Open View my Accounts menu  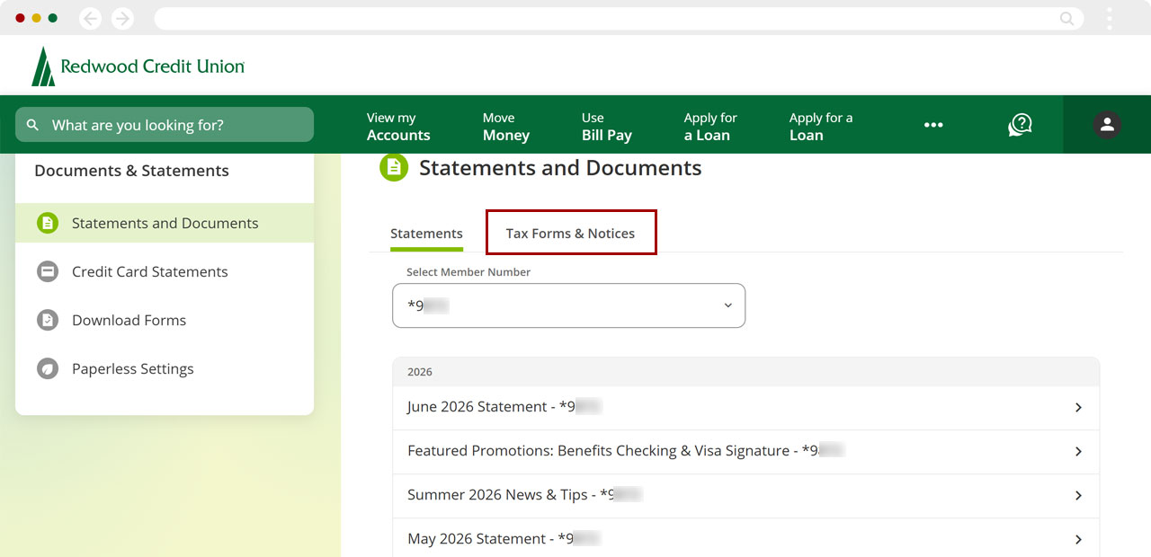[x=398, y=127]
